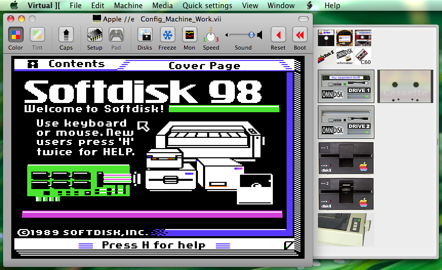This screenshot has width=442, height=270.
Task: Open the File menu
Action: 75,5
